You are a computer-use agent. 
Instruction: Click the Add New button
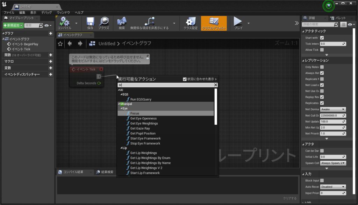point(13,25)
